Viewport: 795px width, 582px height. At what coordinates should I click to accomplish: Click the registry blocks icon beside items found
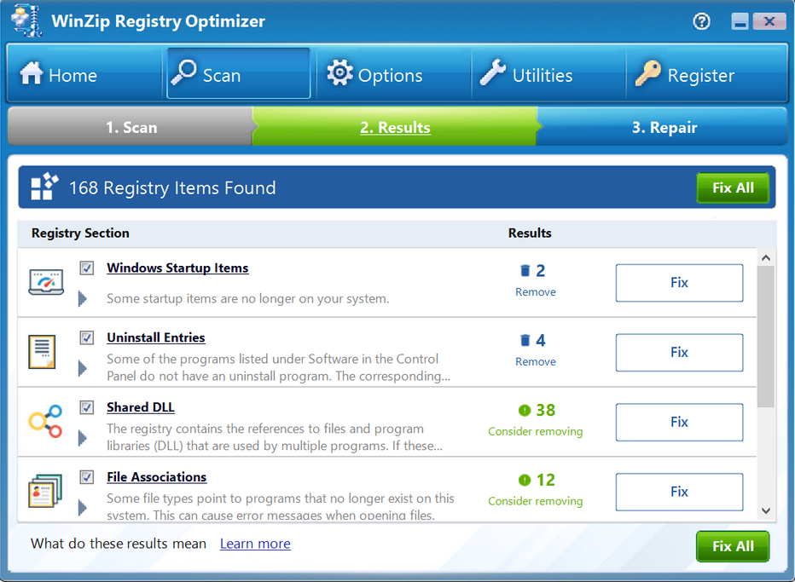click(44, 187)
